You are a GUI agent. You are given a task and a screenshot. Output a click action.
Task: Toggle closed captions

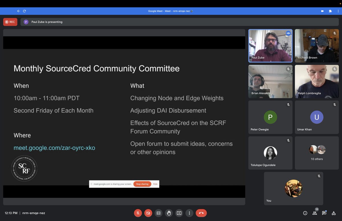(158, 213)
